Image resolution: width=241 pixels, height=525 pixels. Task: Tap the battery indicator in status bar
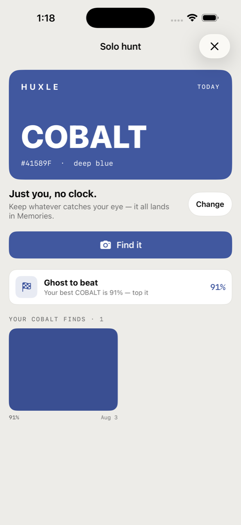210,18
